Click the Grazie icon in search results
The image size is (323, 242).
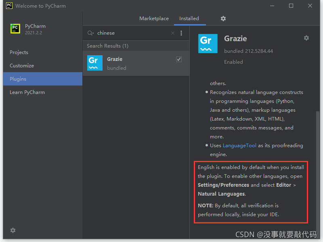[x=95, y=63]
